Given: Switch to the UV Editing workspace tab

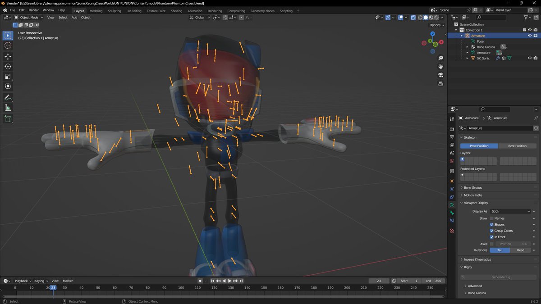Looking at the screenshot, I should tap(134, 11).
